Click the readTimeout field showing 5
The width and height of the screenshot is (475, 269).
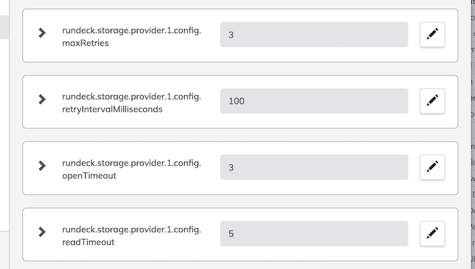[x=314, y=234]
